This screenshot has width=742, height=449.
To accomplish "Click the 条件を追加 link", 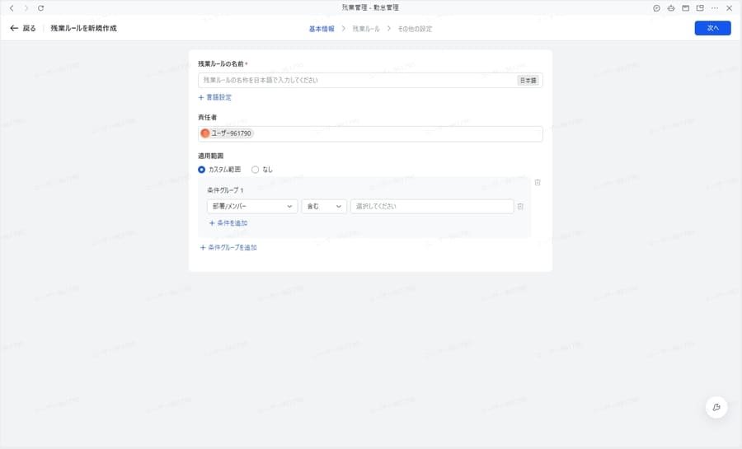I will pos(228,223).
